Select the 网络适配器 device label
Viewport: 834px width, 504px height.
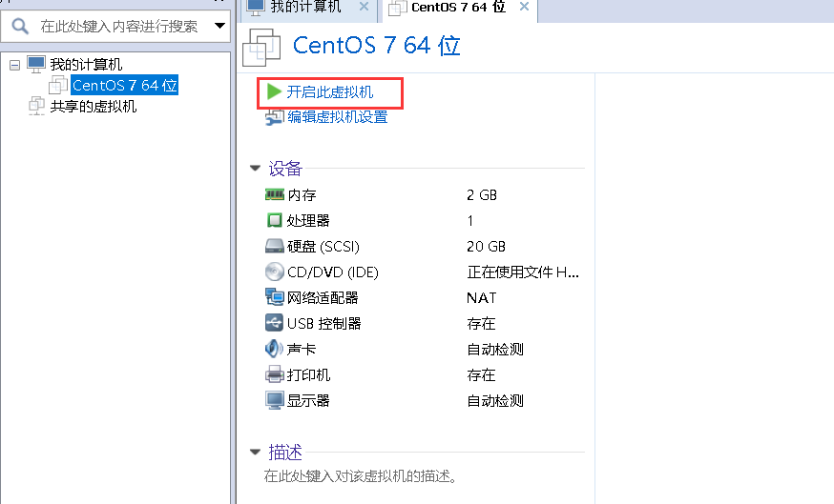323,298
